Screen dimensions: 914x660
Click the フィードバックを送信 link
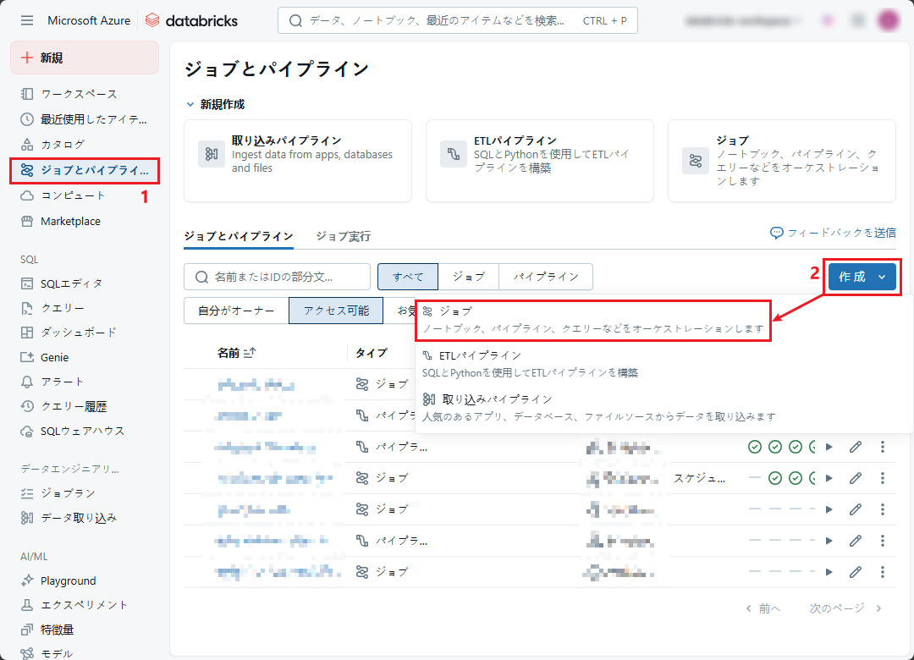[x=833, y=232]
